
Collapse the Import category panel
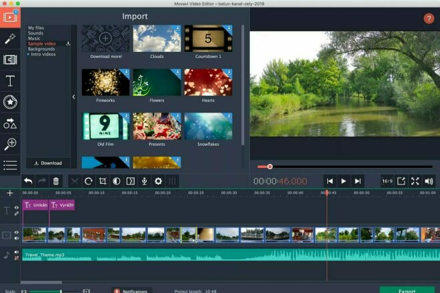point(73,97)
